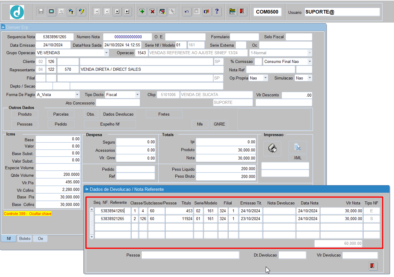Click the clipboard toolbar icon
The image size is (394, 277).
pos(197,12)
